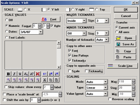
Task: Enable Place a 'scale break' at
Action: (x=4, y=94)
